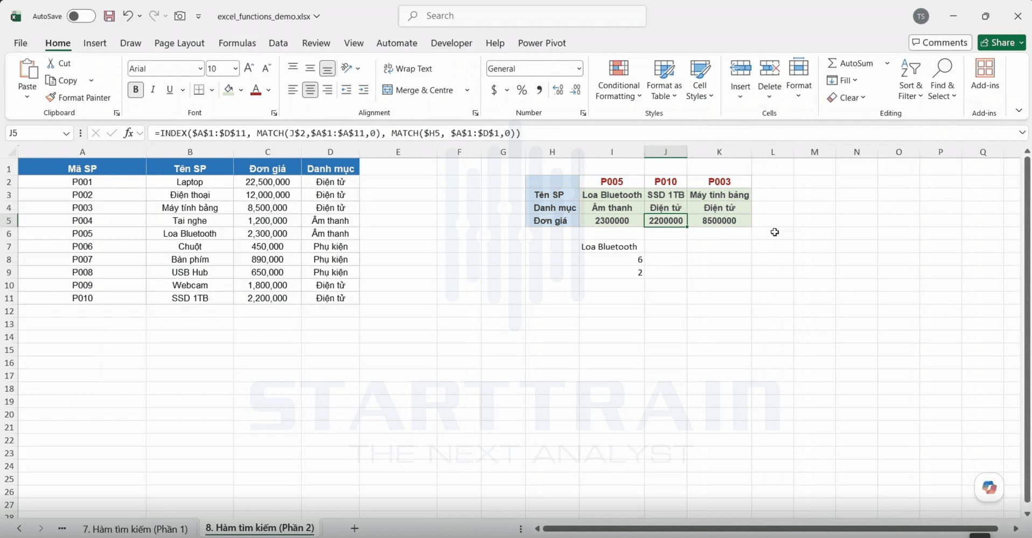The height and width of the screenshot is (538, 1032).
Task: Toggle Italic formatting
Action: [153, 90]
